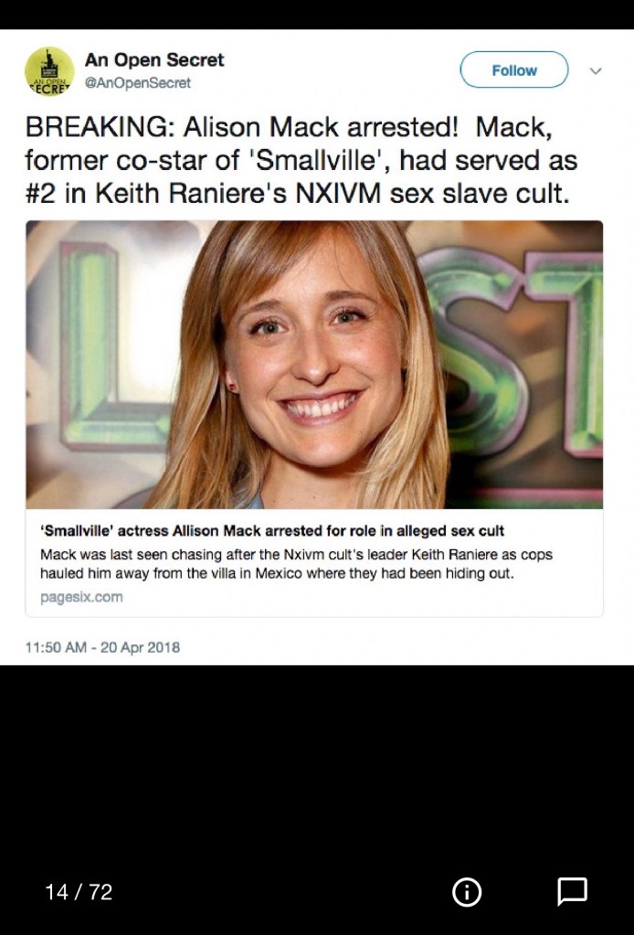Open the Alison Mack article photo
The height and width of the screenshot is (935, 634).
coord(314,365)
